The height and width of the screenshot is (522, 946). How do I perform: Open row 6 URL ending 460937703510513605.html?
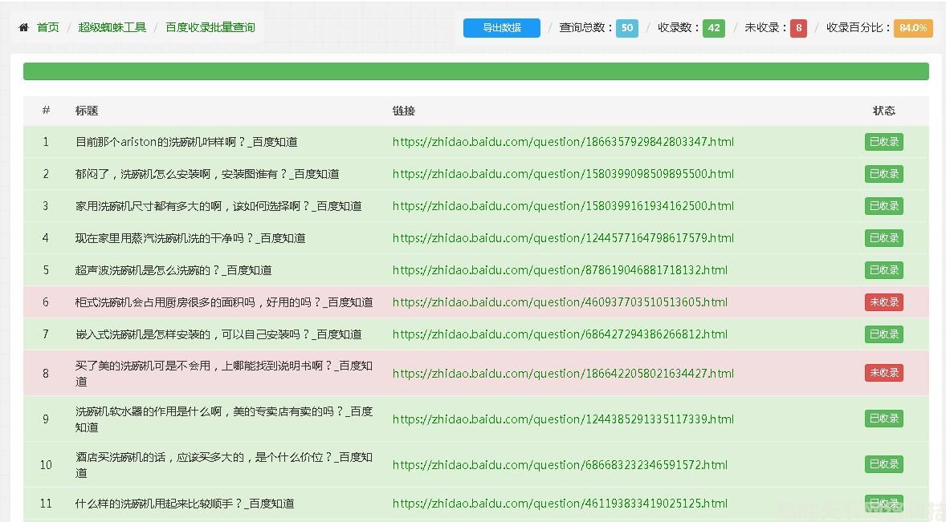(x=560, y=302)
